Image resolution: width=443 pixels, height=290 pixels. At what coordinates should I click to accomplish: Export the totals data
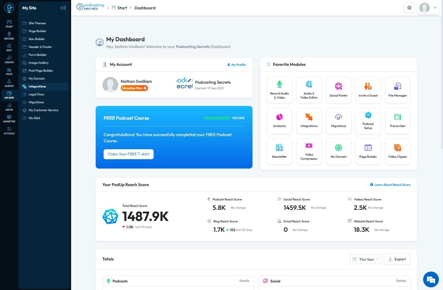pyautogui.click(x=397, y=259)
